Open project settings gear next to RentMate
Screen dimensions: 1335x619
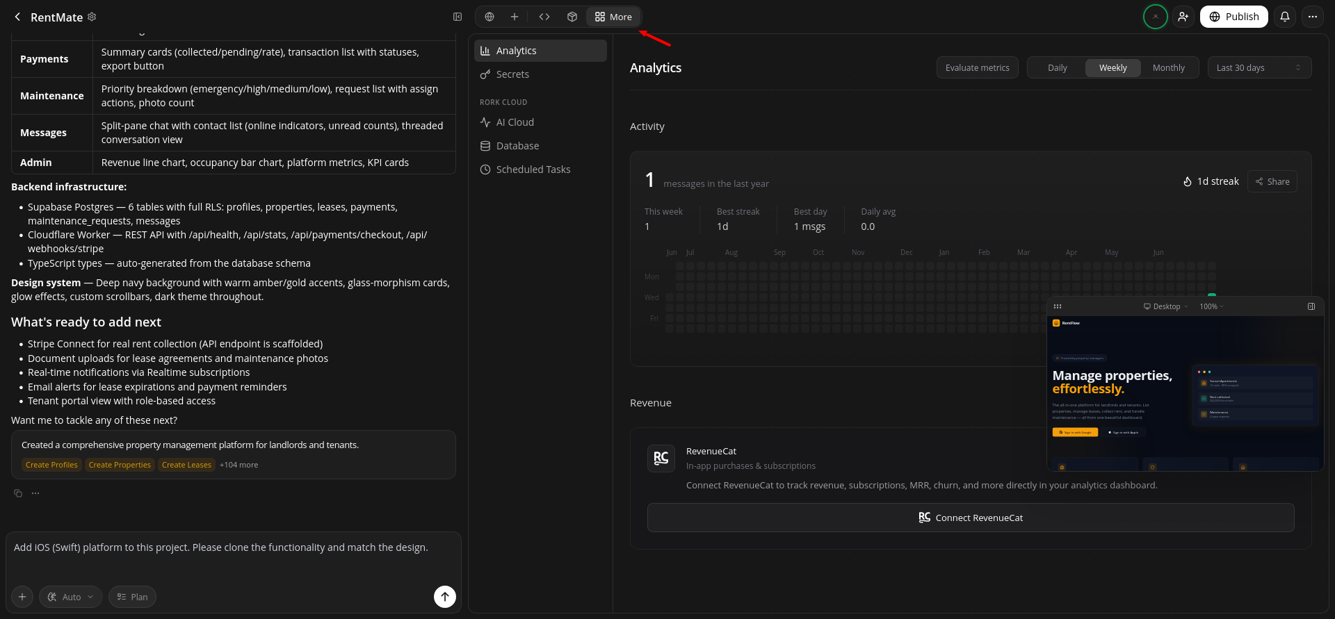[92, 17]
